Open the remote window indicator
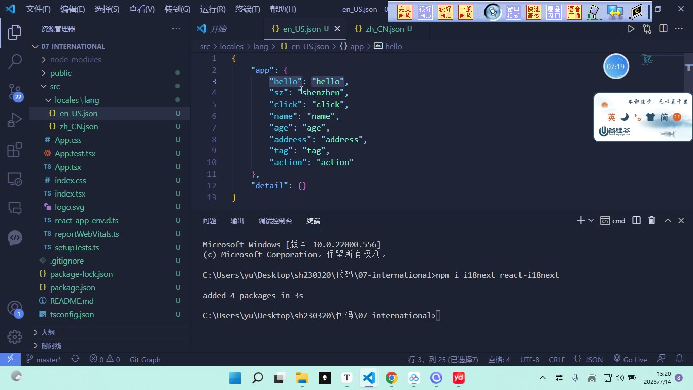The width and height of the screenshot is (693, 390). point(10,359)
